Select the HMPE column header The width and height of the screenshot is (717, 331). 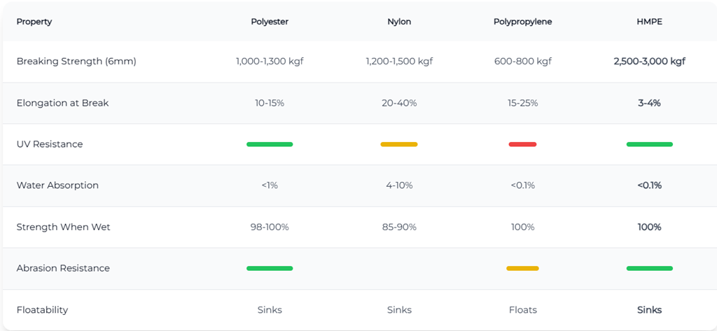pos(649,22)
